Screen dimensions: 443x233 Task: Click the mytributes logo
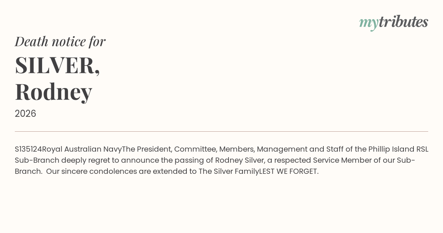point(394,23)
